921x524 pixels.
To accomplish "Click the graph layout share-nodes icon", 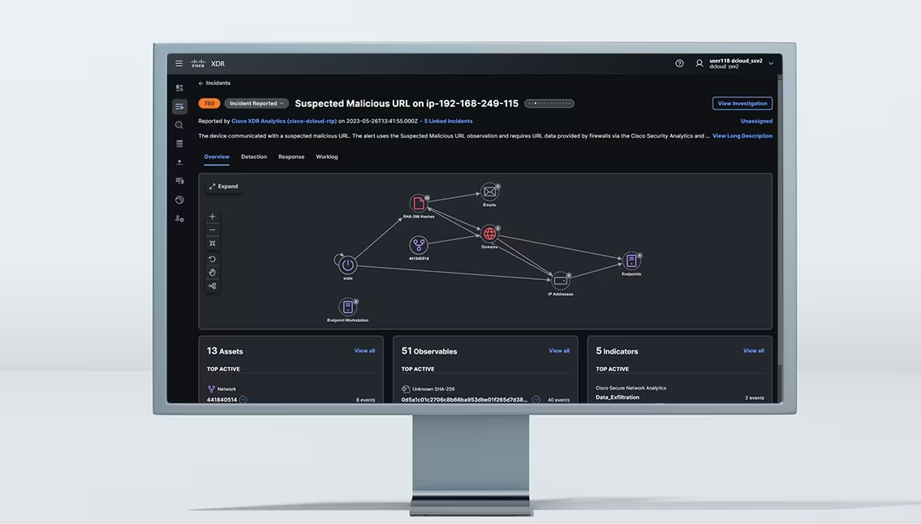I will click(213, 286).
